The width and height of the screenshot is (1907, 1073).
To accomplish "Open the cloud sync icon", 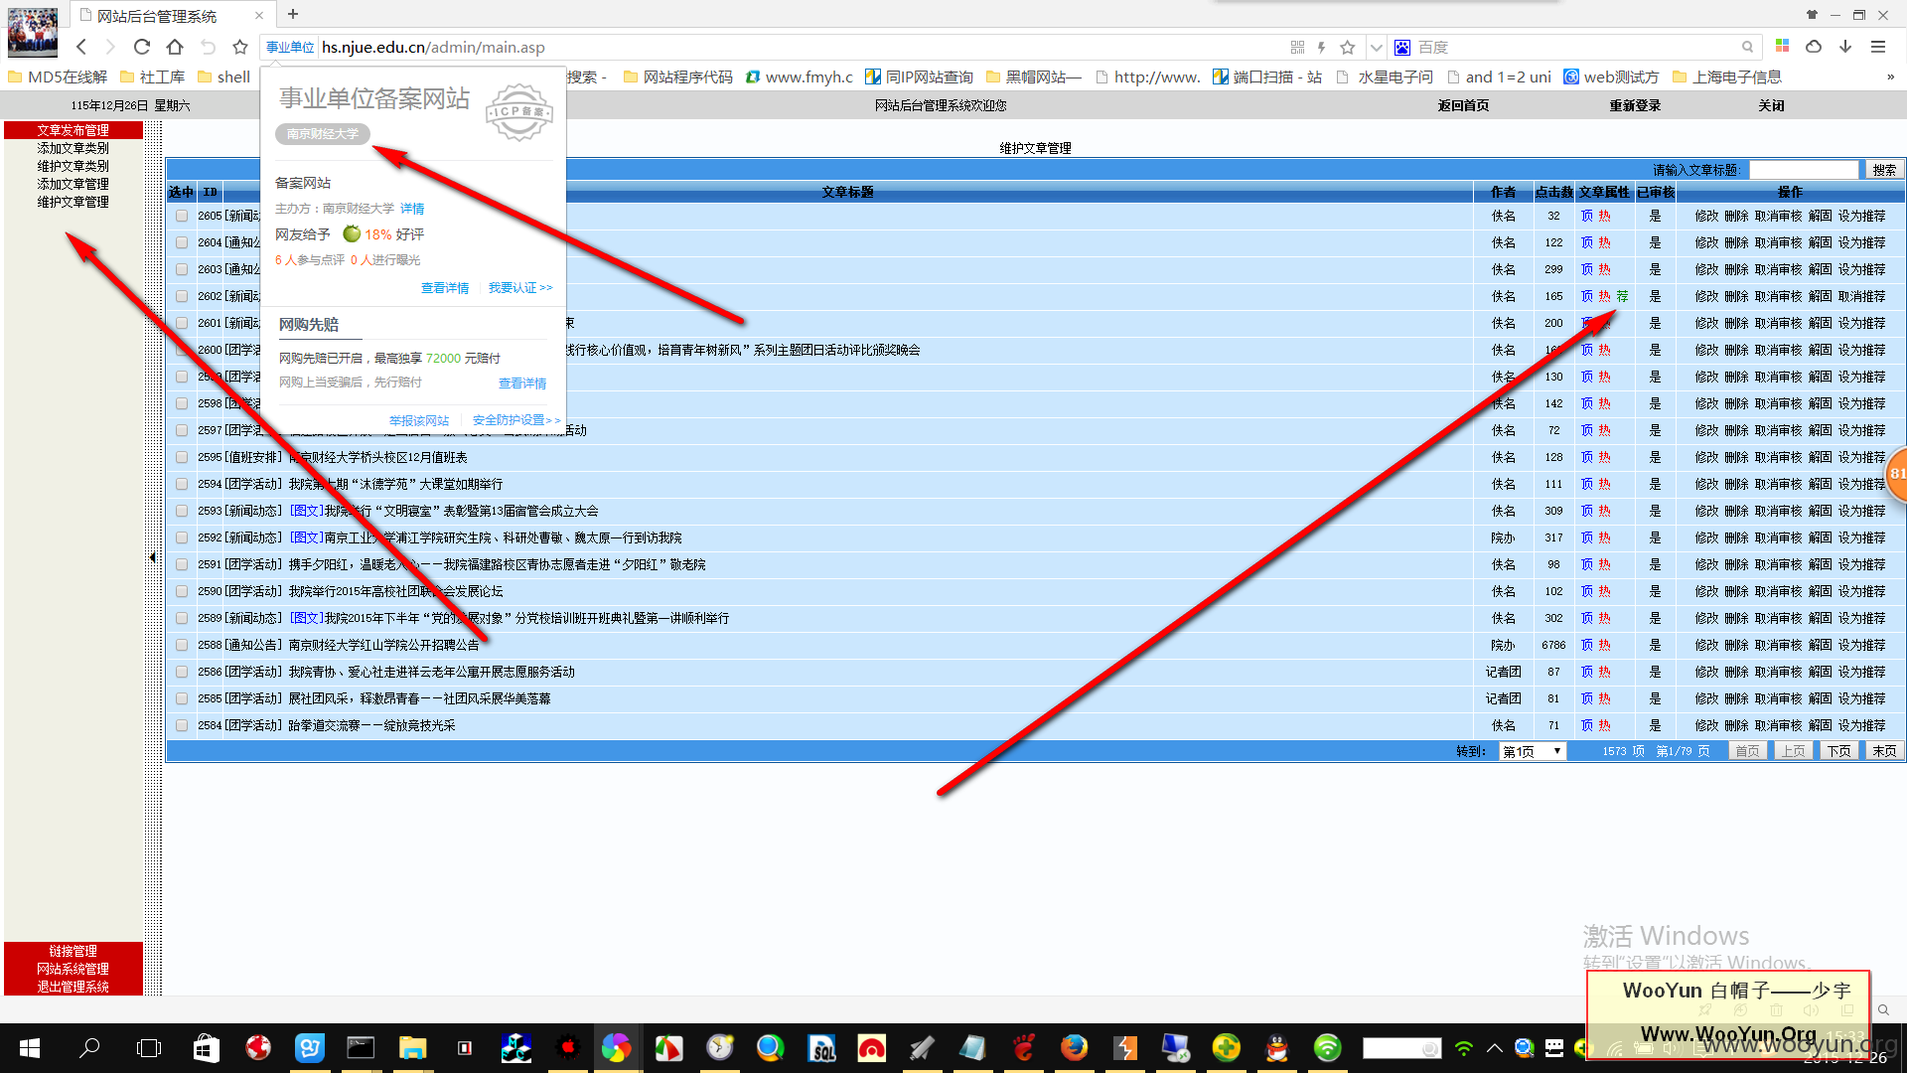I will pos(1814,46).
